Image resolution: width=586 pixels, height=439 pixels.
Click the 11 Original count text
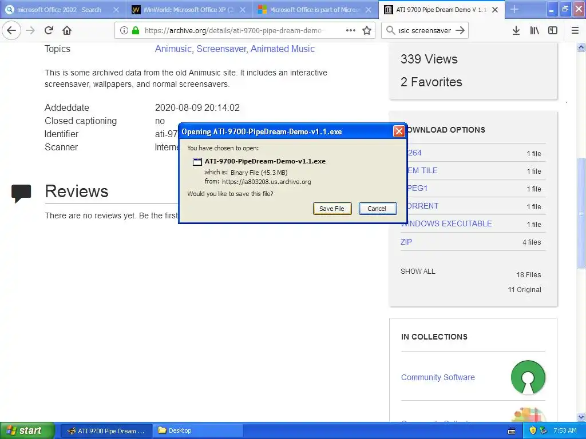tap(524, 290)
